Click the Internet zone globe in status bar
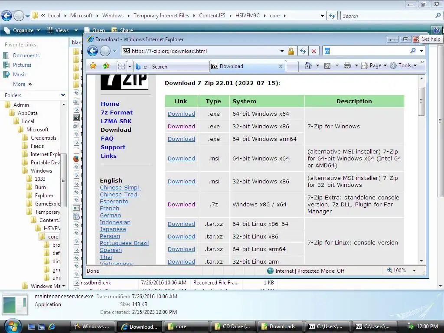The height and width of the screenshot is (333, 444). [x=270, y=271]
